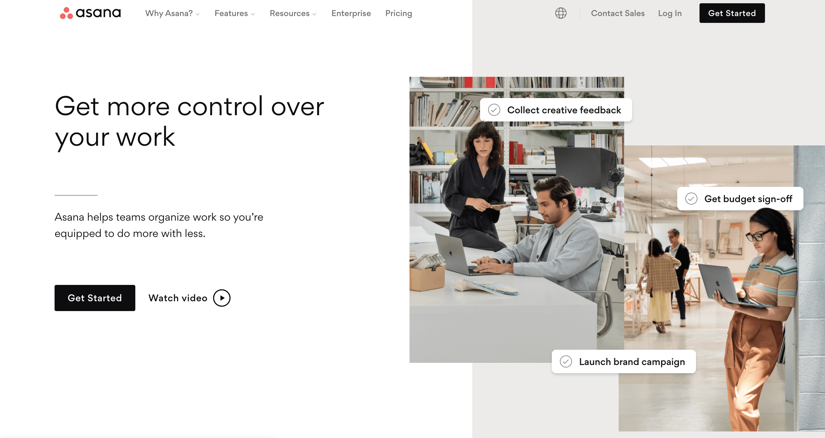This screenshot has width=825, height=438.
Task: Open the Collect creative feedback task card
Action: (x=556, y=110)
